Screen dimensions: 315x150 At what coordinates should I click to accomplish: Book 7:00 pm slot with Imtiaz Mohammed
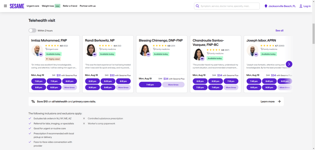click(x=39, y=81)
